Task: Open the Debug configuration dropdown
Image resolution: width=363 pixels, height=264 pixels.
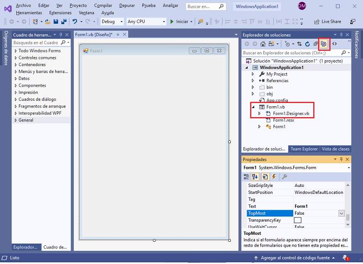Action: (x=122, y=21)
